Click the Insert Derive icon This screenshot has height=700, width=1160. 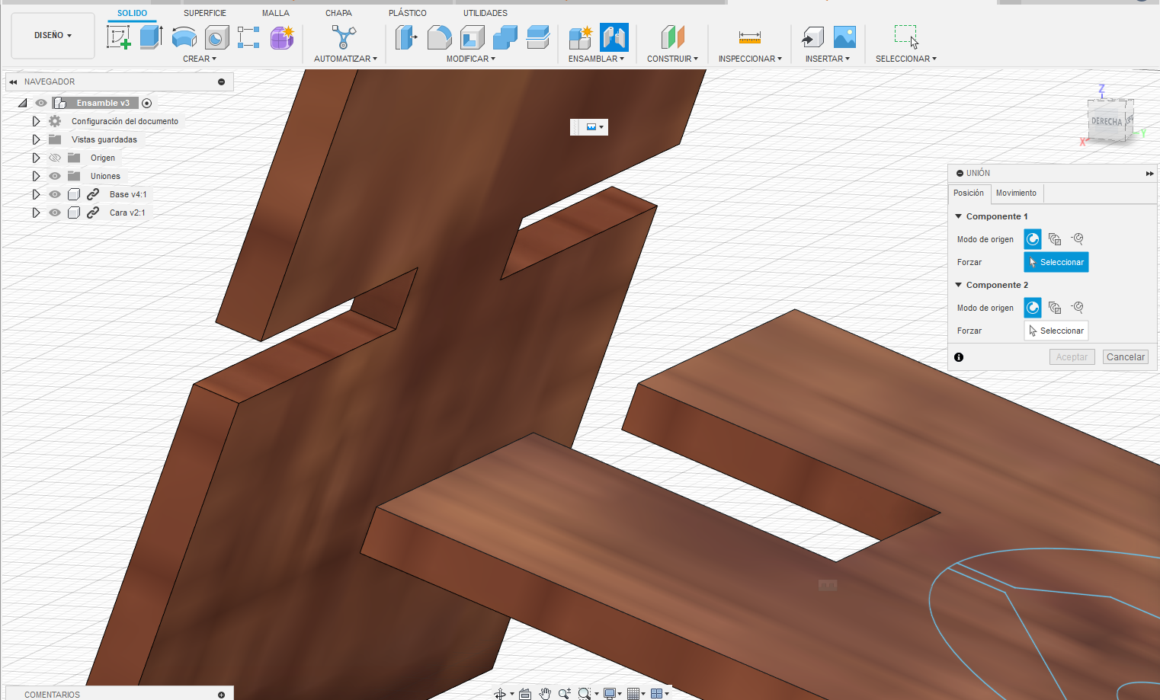point(812,37)
